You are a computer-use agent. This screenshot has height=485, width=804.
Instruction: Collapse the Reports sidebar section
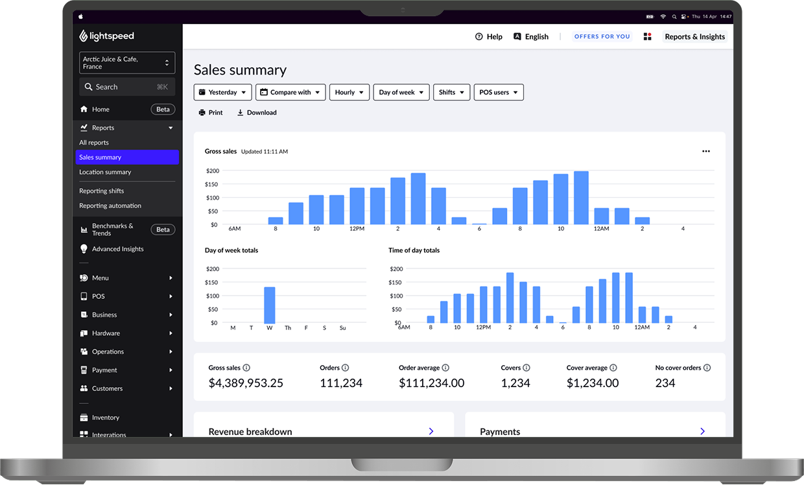pos(171,128)
